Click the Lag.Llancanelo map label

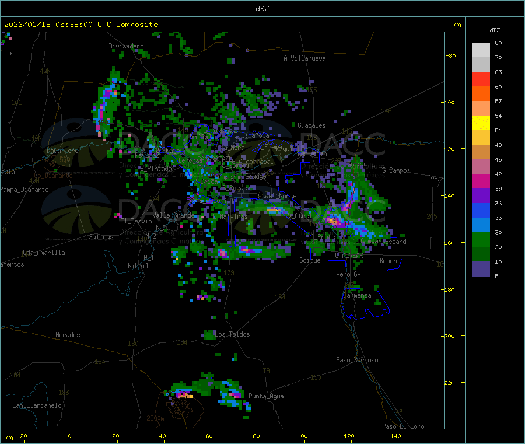point(37,405)
